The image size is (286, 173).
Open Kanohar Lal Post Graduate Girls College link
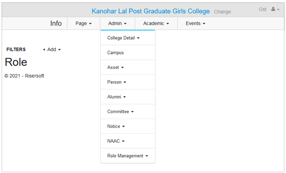(x=151, y=11)
